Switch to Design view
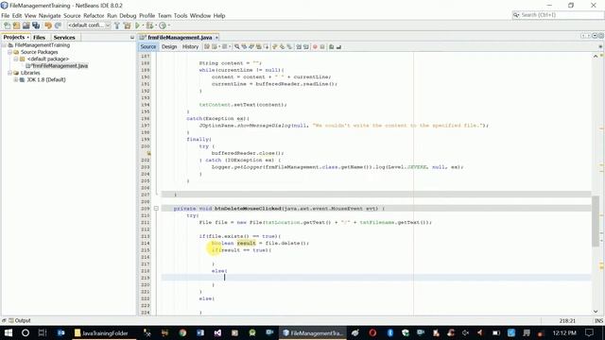 click(x=169, y=46)
